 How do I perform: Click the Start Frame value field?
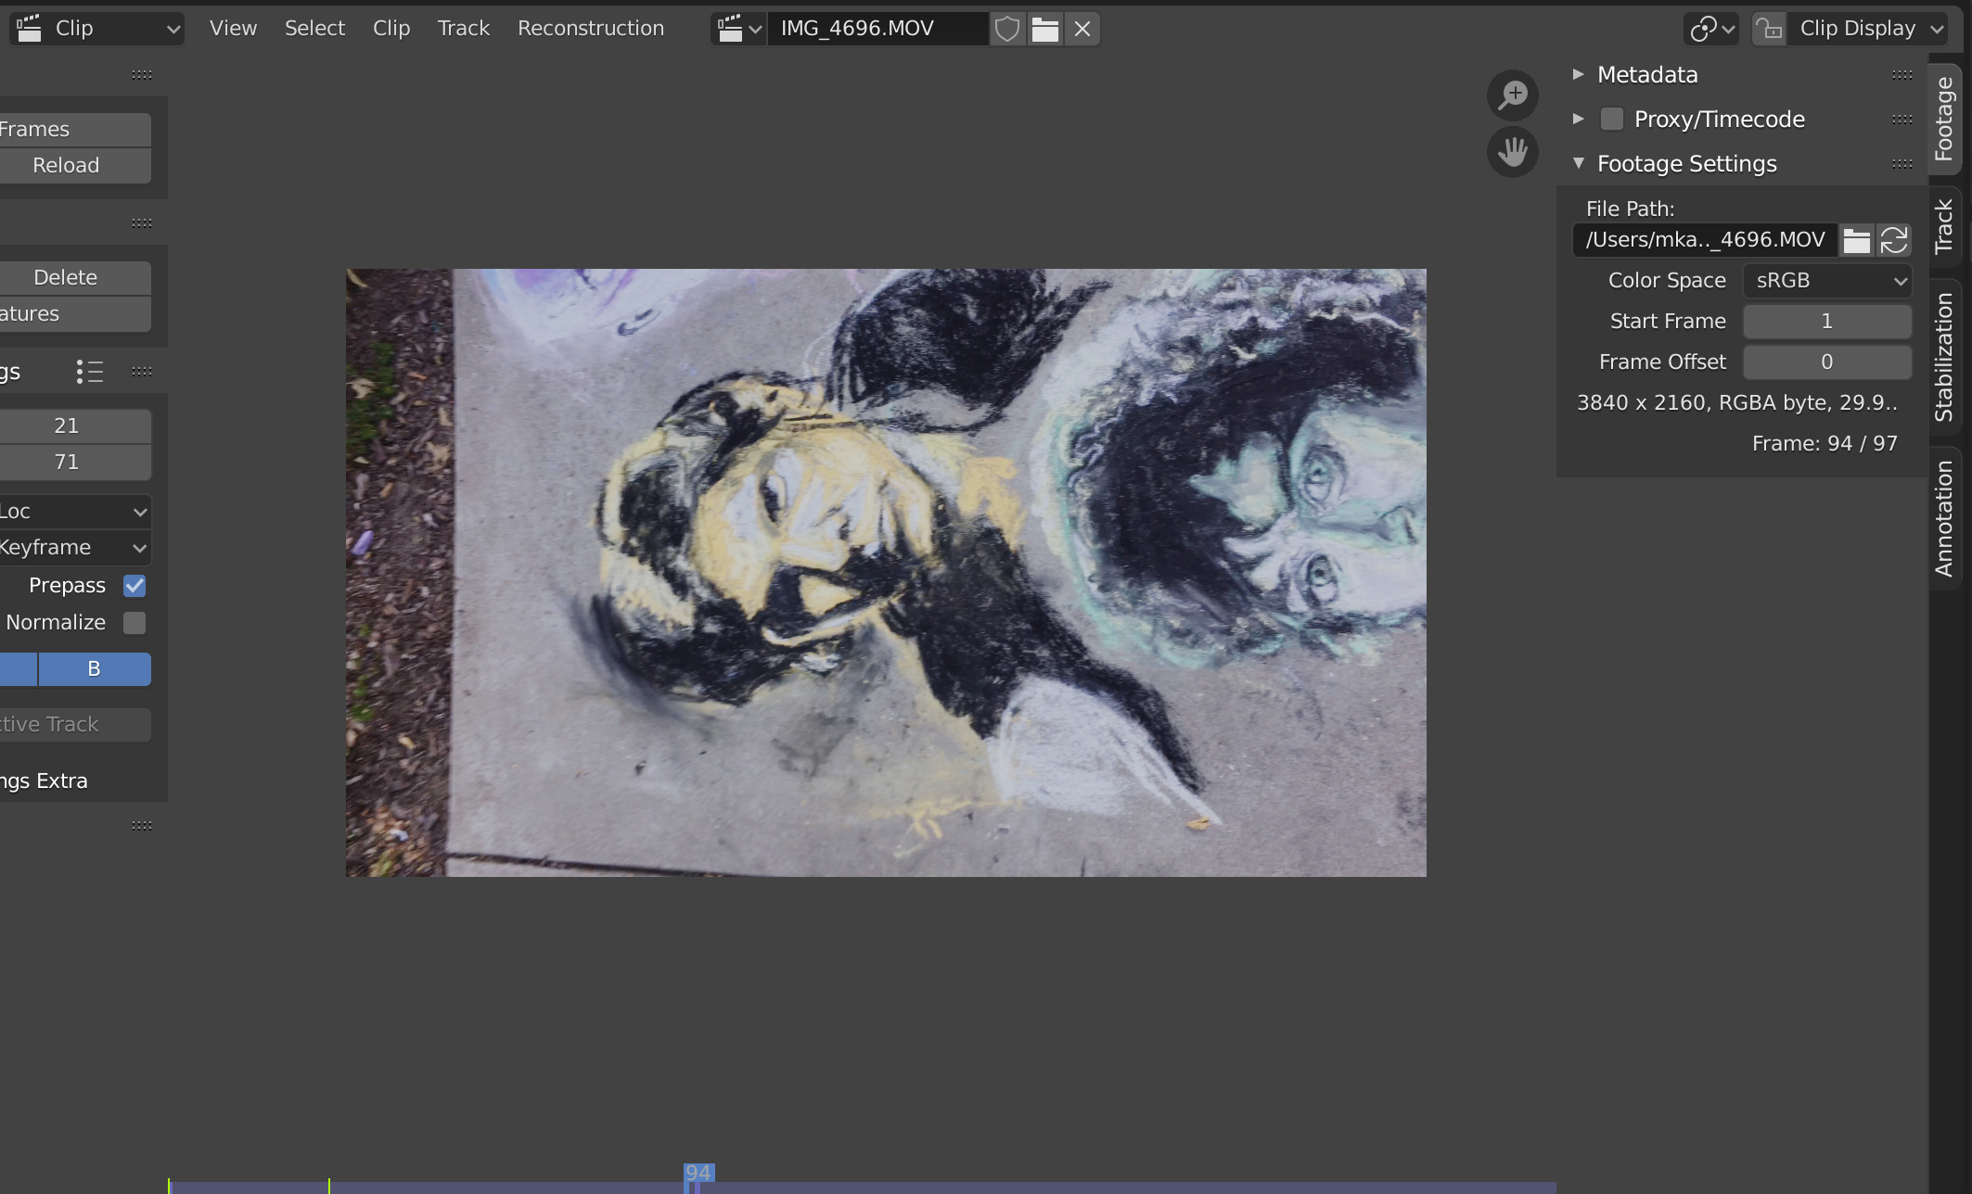[x=1827, y=322]
